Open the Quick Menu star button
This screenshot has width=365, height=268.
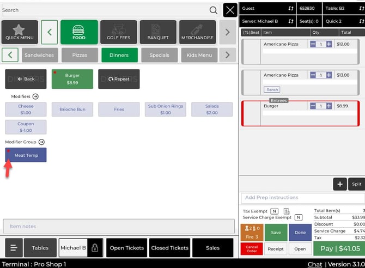click(20, 32)
